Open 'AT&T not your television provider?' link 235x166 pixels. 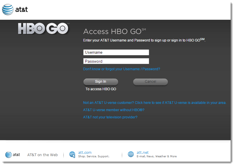coord(110,117)
